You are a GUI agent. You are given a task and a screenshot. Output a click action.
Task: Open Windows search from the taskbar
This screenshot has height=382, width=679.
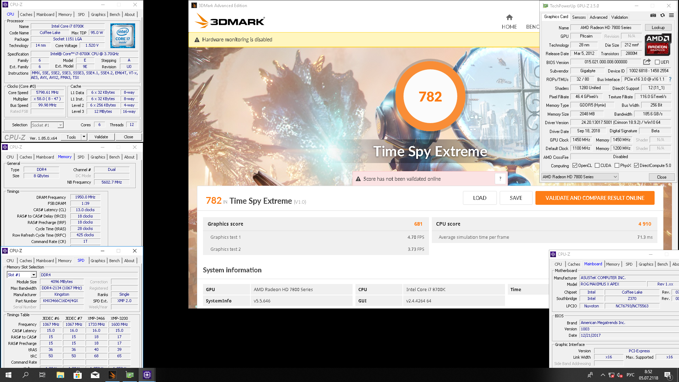click(x=25, y=375)
